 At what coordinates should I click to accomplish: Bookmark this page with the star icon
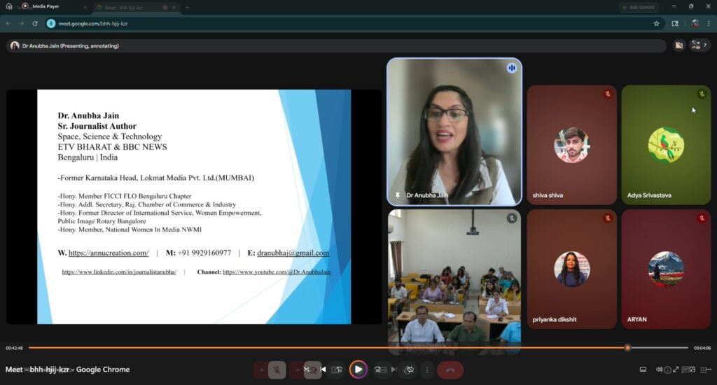pyautogui.click(x=656, y=23)
